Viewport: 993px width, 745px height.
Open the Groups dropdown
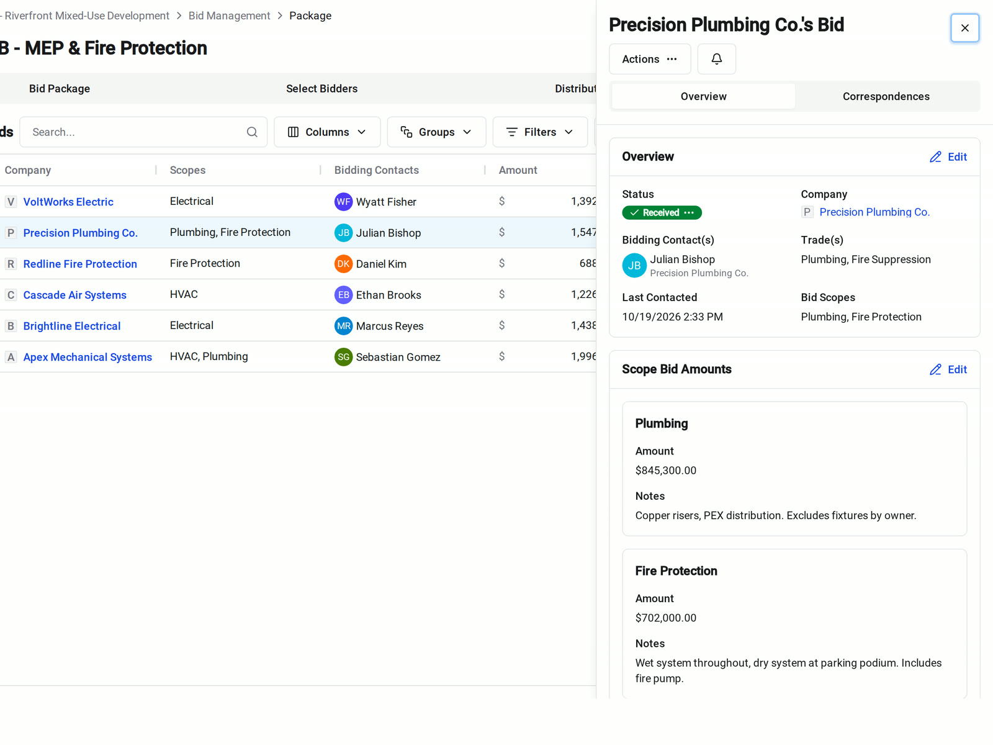pos(436,132)
